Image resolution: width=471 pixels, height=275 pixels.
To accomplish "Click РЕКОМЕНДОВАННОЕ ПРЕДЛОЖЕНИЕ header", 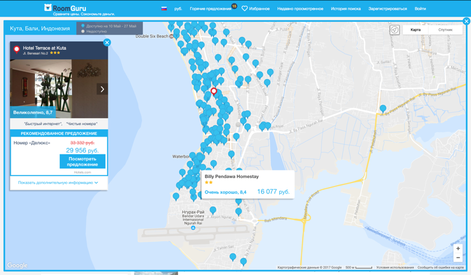I will pyautogui.click(x=59, y=133).
